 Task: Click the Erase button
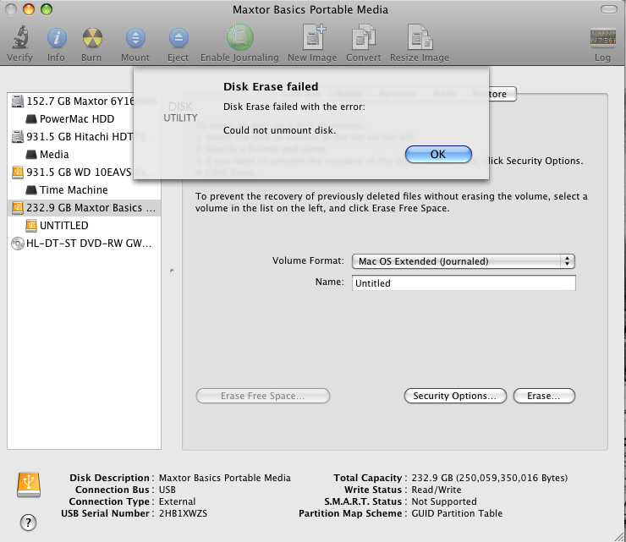click(x=544, y=396)
